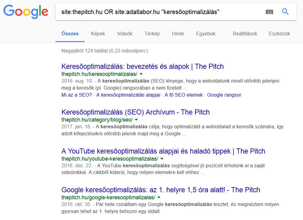Click the thepitch.hu/category/blog/seo/ URL text
This screenshot has height=220, width=303.
97,120
